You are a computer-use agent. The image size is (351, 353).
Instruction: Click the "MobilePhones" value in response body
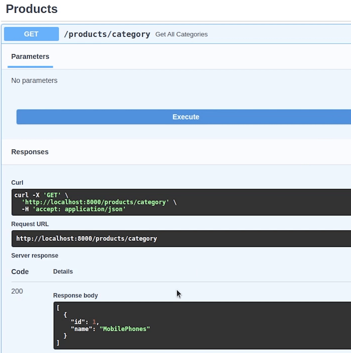pyautogui.click(x=125, y=329)
